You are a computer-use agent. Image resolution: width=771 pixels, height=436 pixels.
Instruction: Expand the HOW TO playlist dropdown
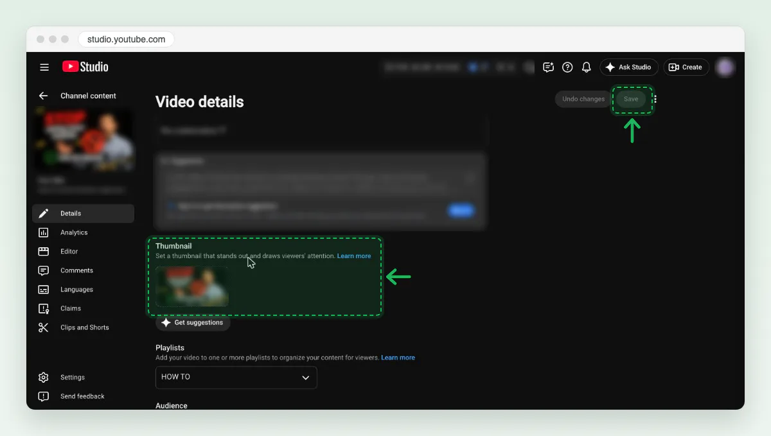coord(236,377)
